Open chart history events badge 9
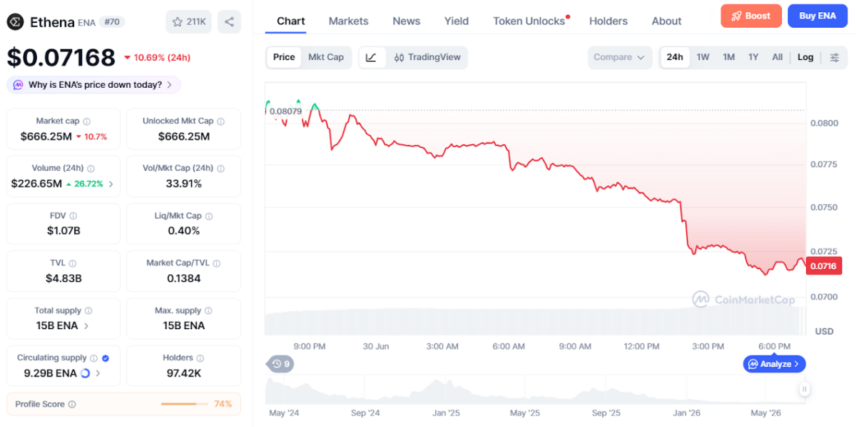Viewport: 856px width, 427px height. click(280, 364)
